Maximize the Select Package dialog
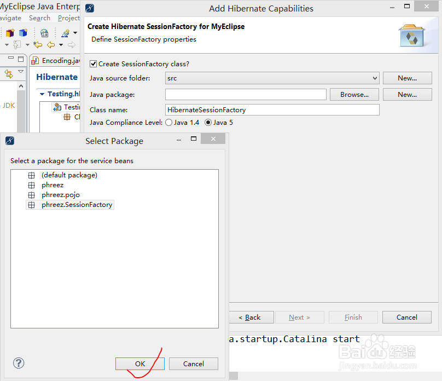442x381 pixels. [x=194, y=138]
